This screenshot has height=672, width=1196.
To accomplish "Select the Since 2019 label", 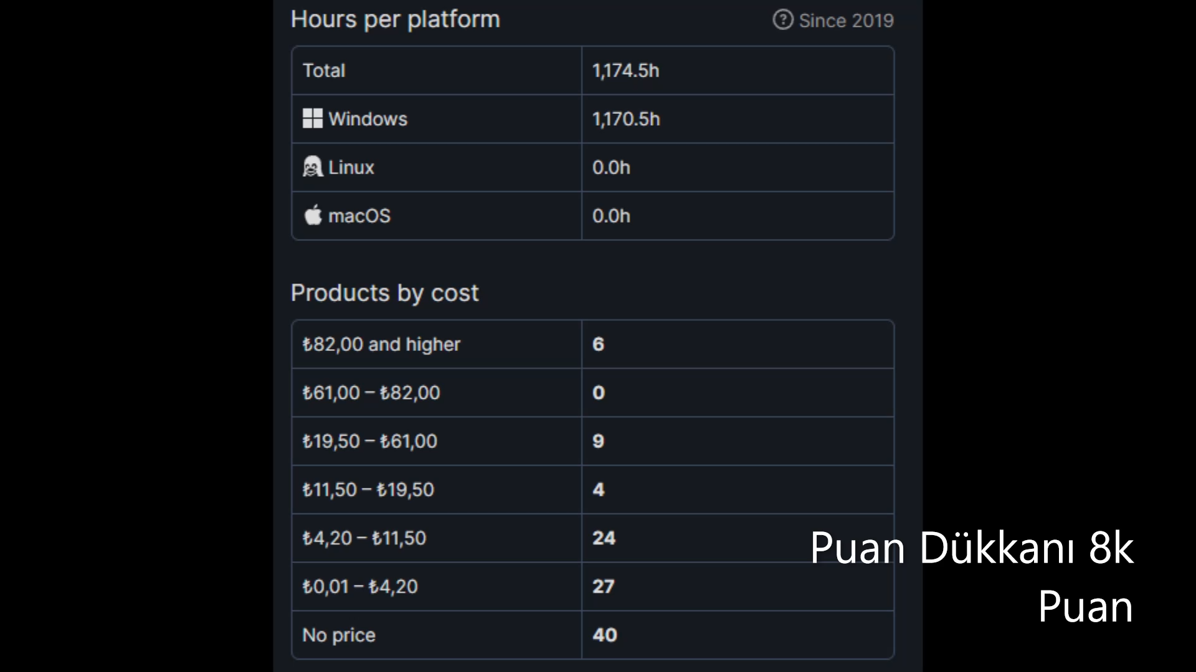I will (x=846, y=21).
